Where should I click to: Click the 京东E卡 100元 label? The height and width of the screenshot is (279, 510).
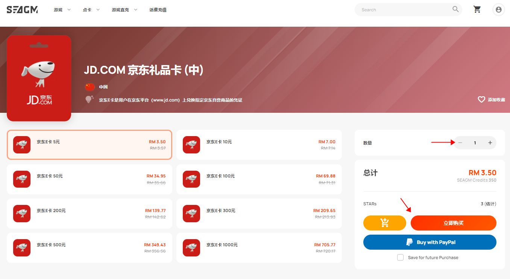[220, 176]
